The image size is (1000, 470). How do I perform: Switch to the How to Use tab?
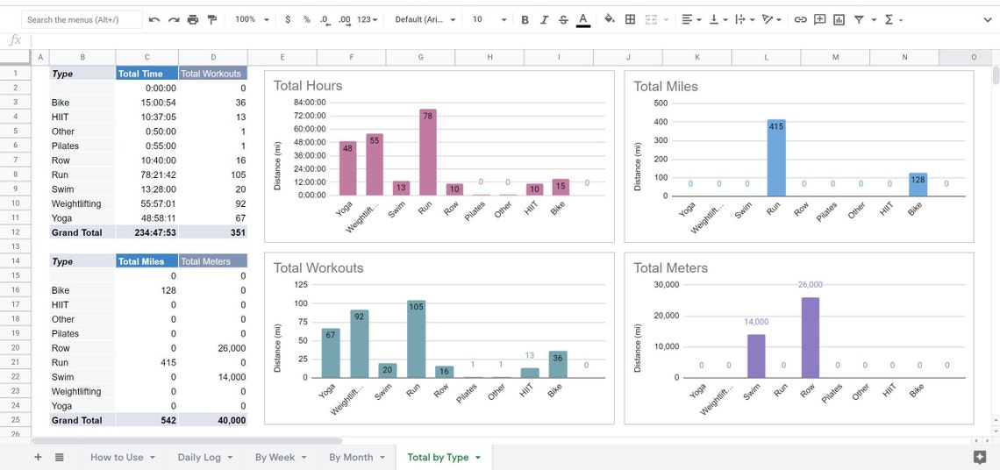click(117, 457)
